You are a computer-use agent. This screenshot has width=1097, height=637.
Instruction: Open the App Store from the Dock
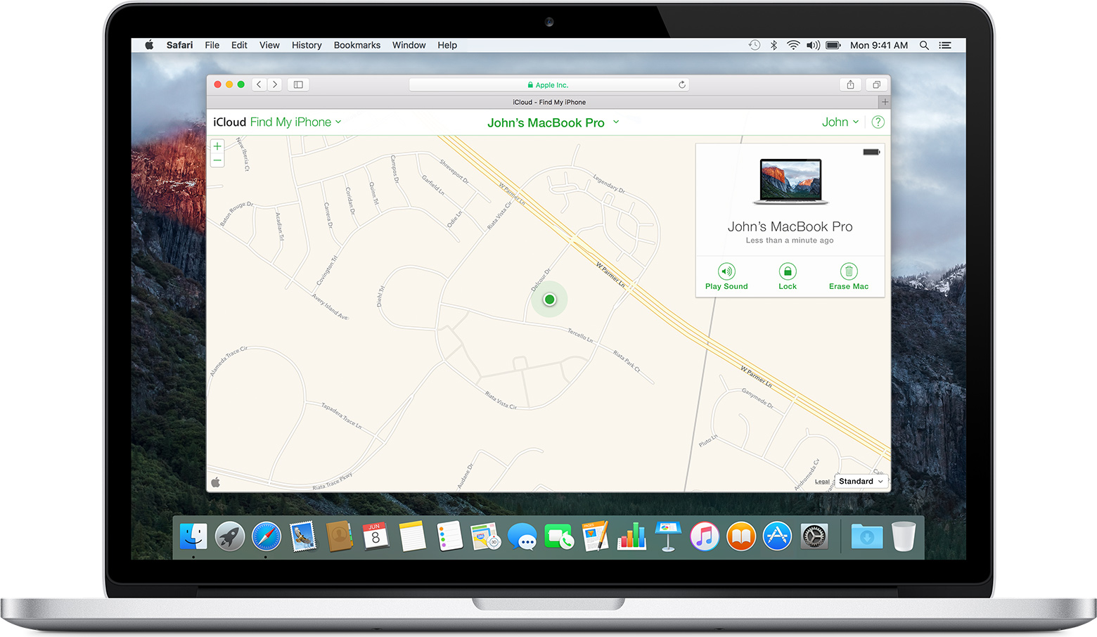[x=777, y=537]
